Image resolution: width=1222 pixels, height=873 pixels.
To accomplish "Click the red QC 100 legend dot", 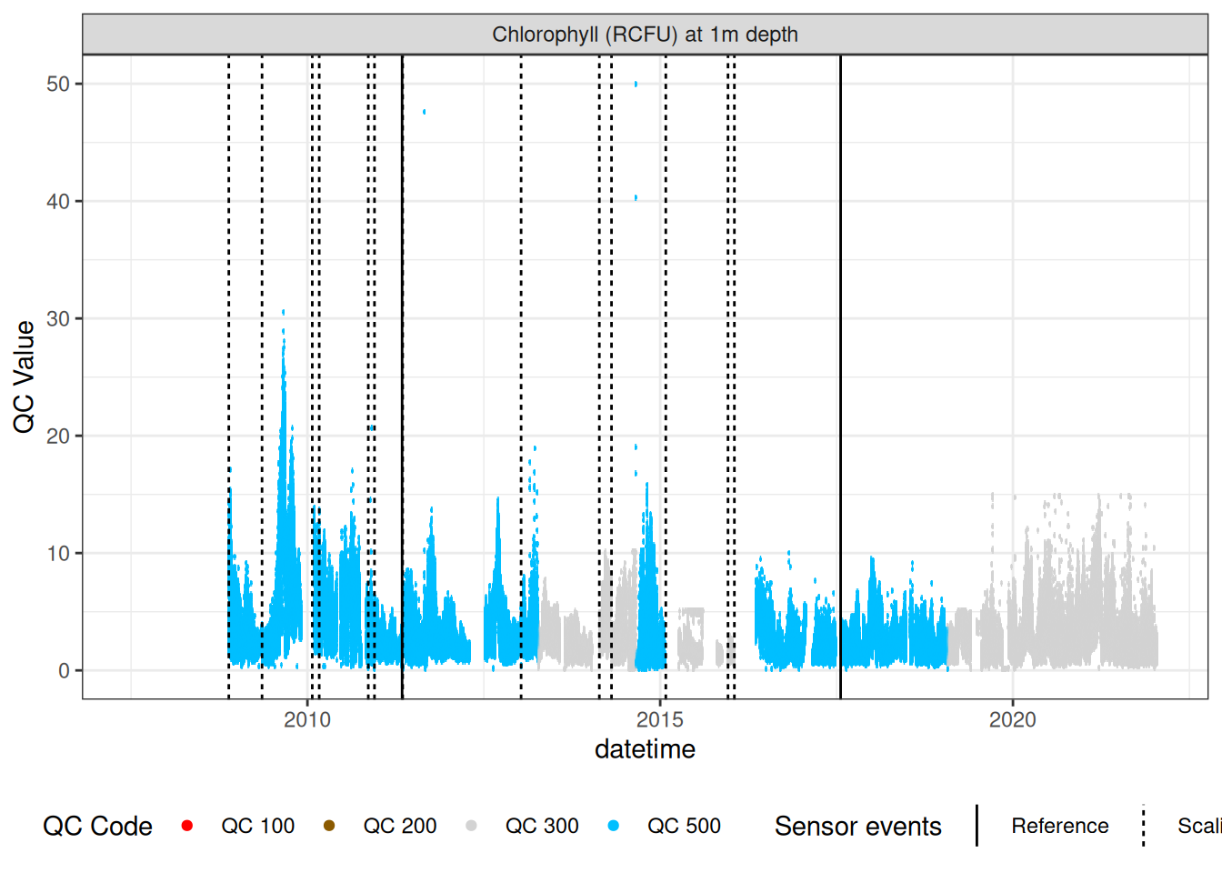I will (187, 826).
